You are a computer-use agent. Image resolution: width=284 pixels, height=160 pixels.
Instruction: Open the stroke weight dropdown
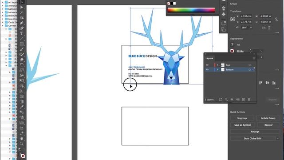(261, 51)
